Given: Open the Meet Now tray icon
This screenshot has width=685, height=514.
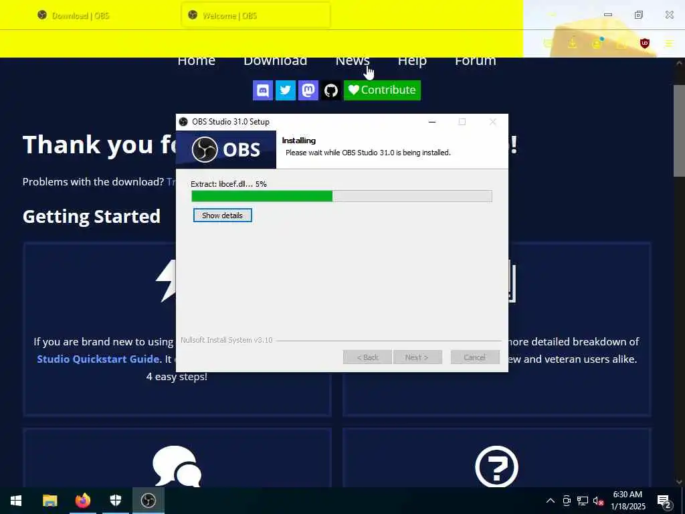Looking at the screenshot, I should click(x=567, y=501).
